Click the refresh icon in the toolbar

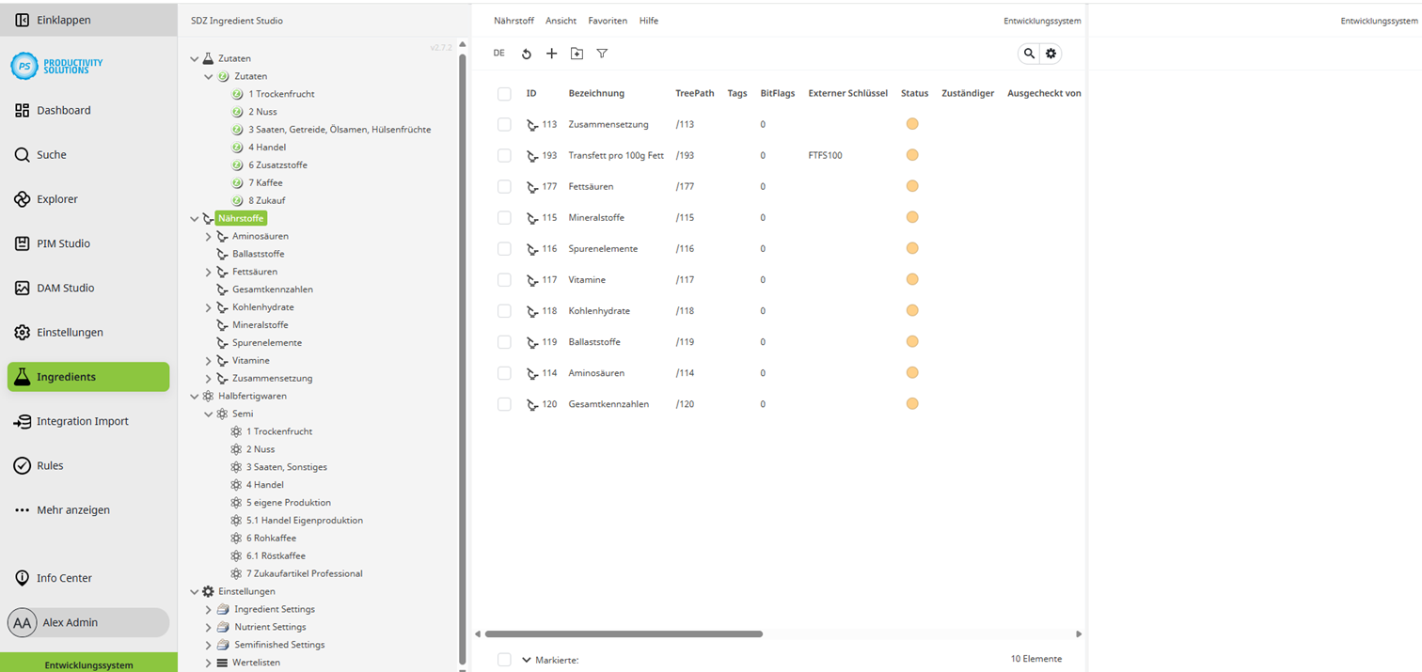[527, 54]
